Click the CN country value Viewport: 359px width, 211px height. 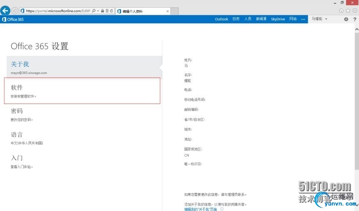(187, 155)
